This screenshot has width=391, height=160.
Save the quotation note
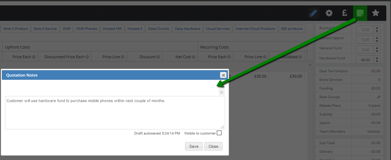tap(194, 146)
